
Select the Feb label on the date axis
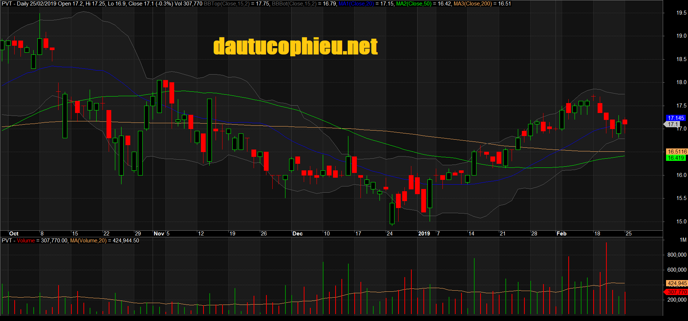point(561,234)
